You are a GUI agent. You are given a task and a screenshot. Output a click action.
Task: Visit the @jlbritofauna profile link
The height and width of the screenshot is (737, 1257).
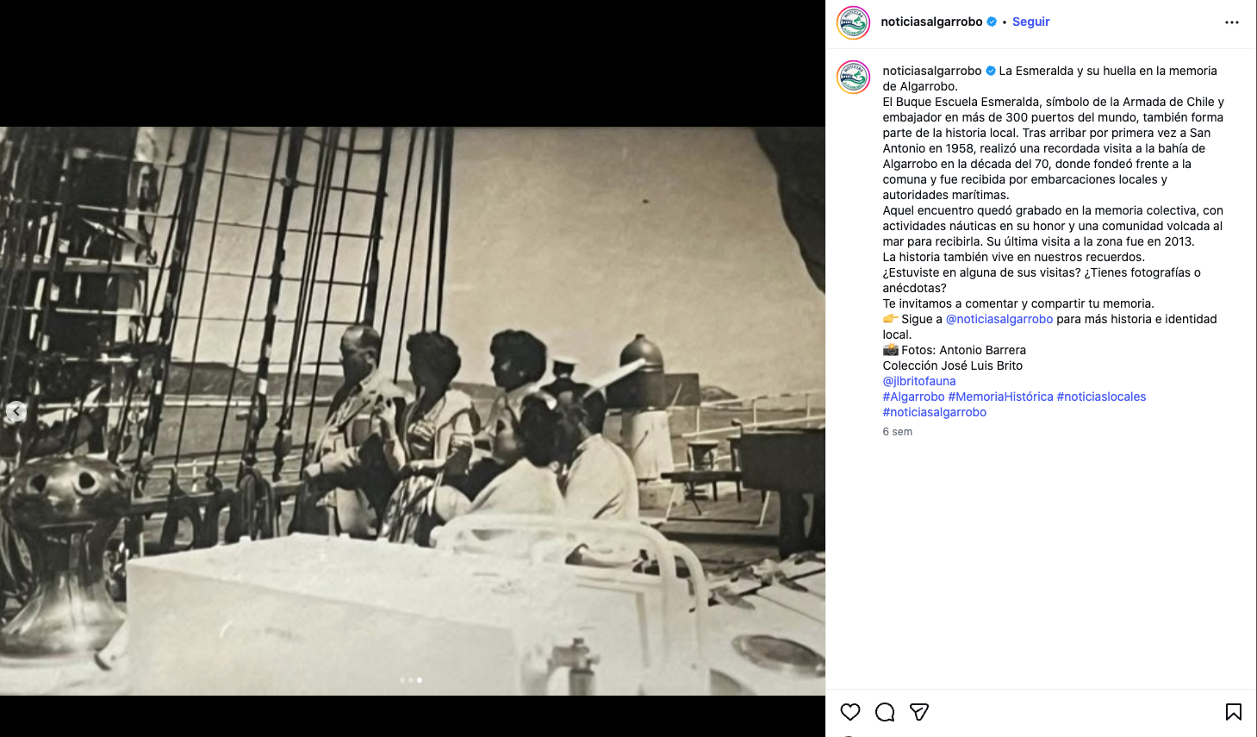(x=919, y=381)
